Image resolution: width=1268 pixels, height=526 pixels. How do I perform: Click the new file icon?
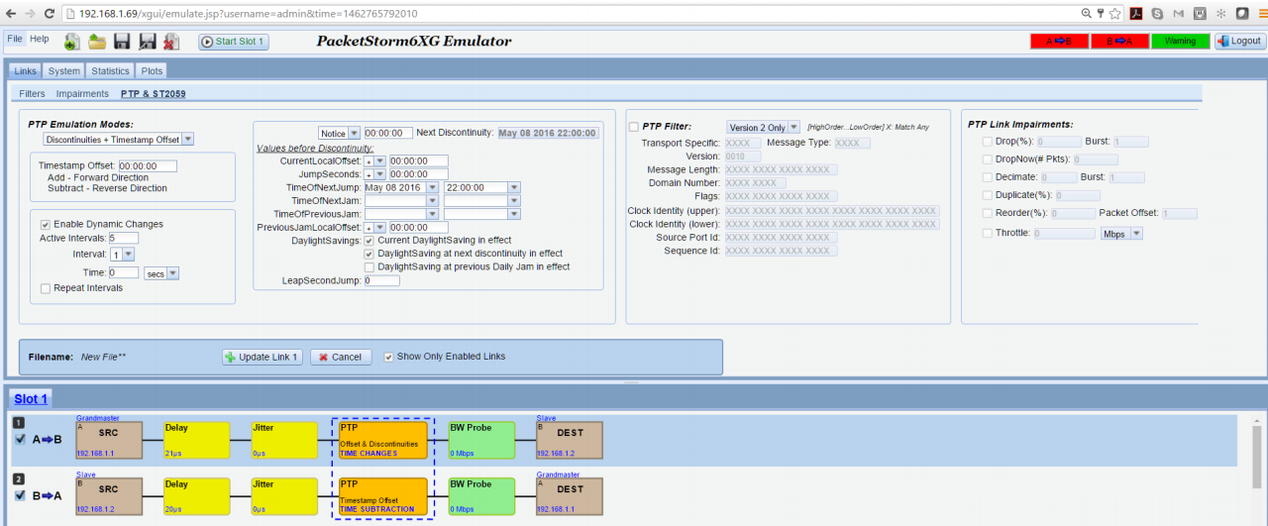(x=72, y=42)
